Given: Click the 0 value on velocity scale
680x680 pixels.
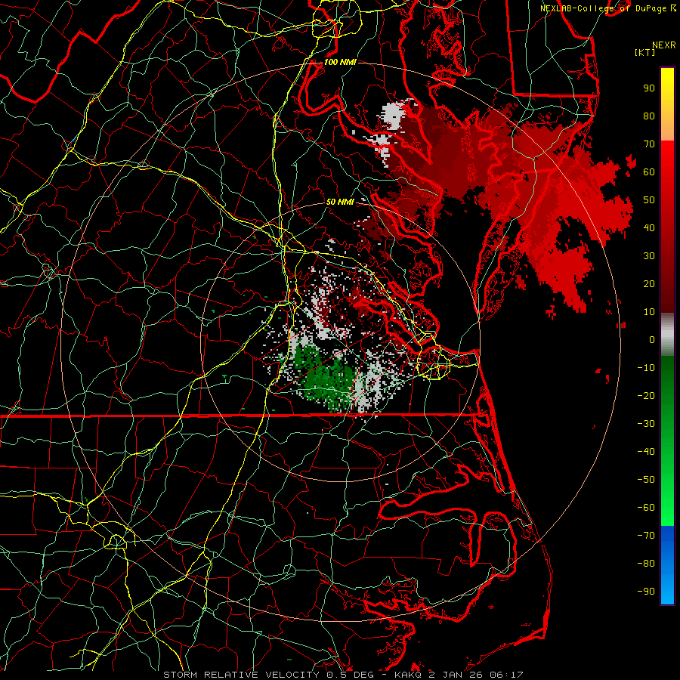Looking at the screenshot, I should coord(652,340).
